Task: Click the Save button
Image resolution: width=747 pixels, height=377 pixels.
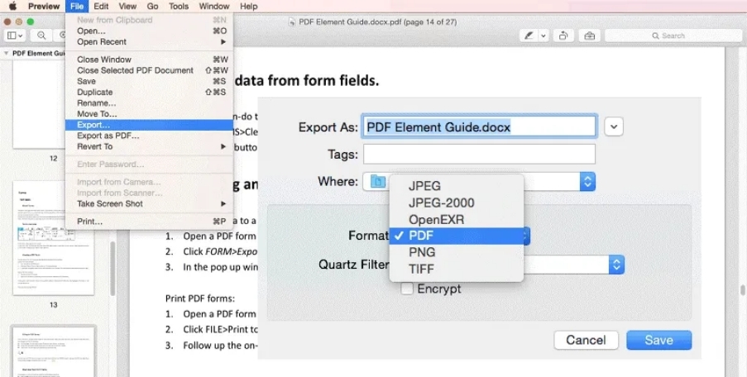Action: pyautogui.click(x=658, y=340)
